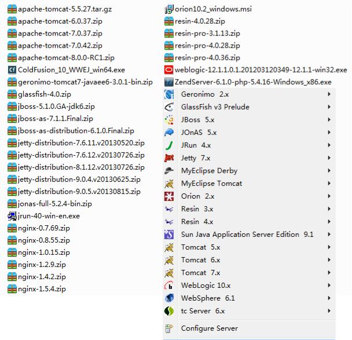Click the MyEclipse Derby hat icon

169,171
